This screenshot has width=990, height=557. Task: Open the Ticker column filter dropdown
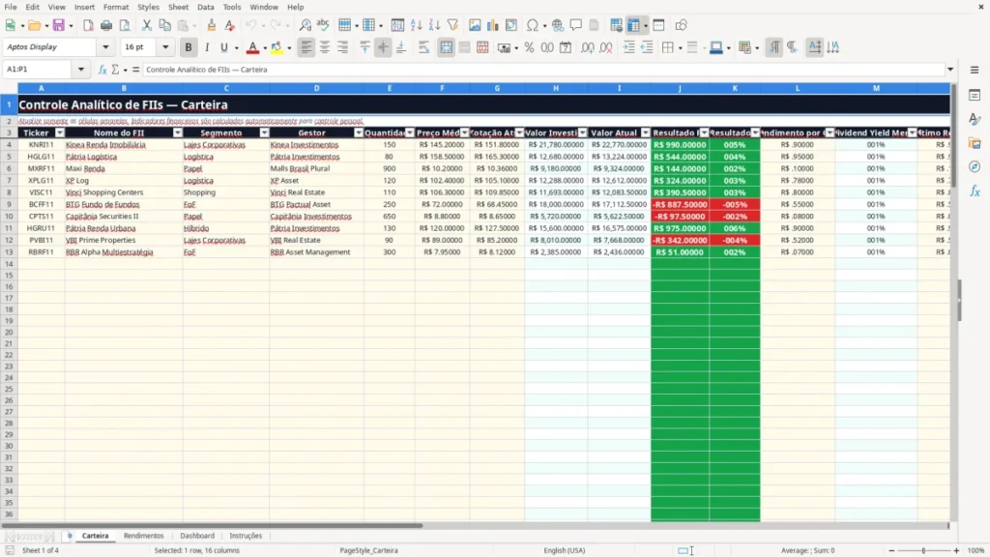click(59, 132)
